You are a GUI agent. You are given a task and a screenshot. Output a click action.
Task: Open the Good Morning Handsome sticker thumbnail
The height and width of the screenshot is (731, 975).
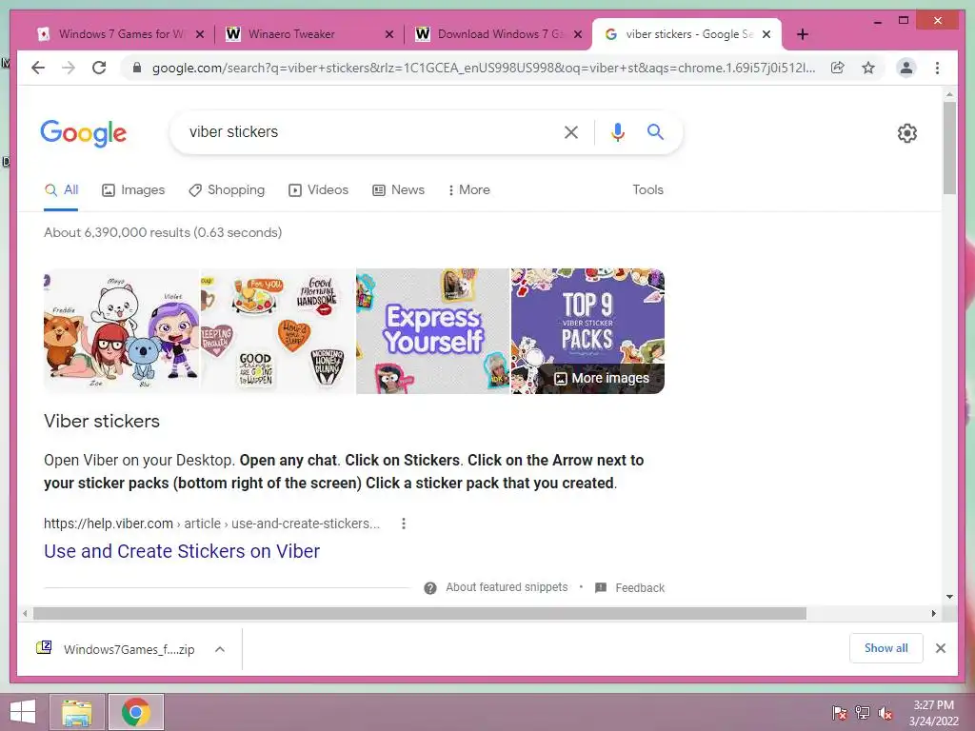tap(277, 331)
